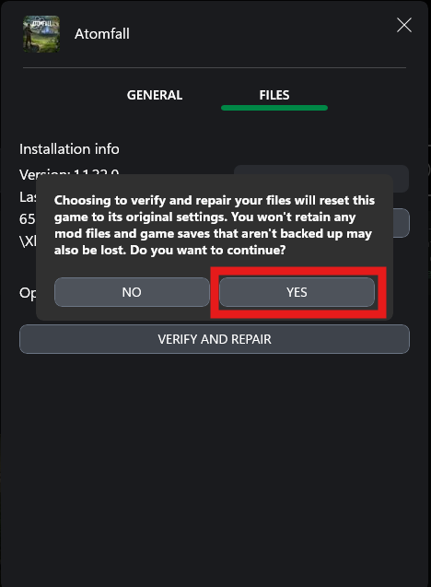Click the partially hidden Version number line
The height and width of the screenshot is (587, 431).
pos(69,172)
